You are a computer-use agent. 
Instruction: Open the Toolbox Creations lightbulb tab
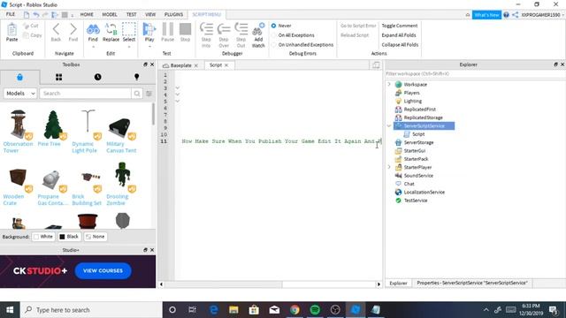point(136,77)
